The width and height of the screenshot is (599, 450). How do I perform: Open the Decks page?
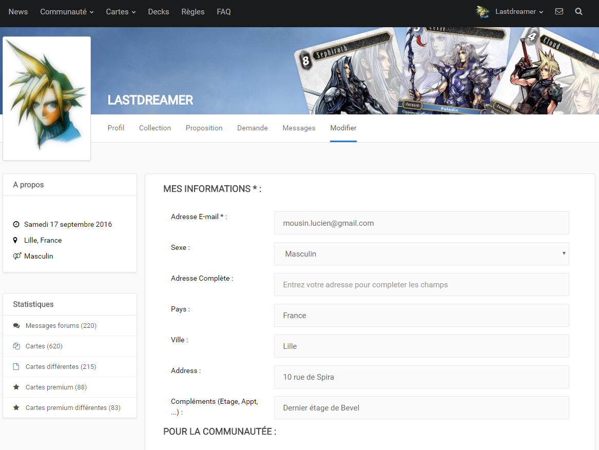pyautogui.click(x=159, y=12)
